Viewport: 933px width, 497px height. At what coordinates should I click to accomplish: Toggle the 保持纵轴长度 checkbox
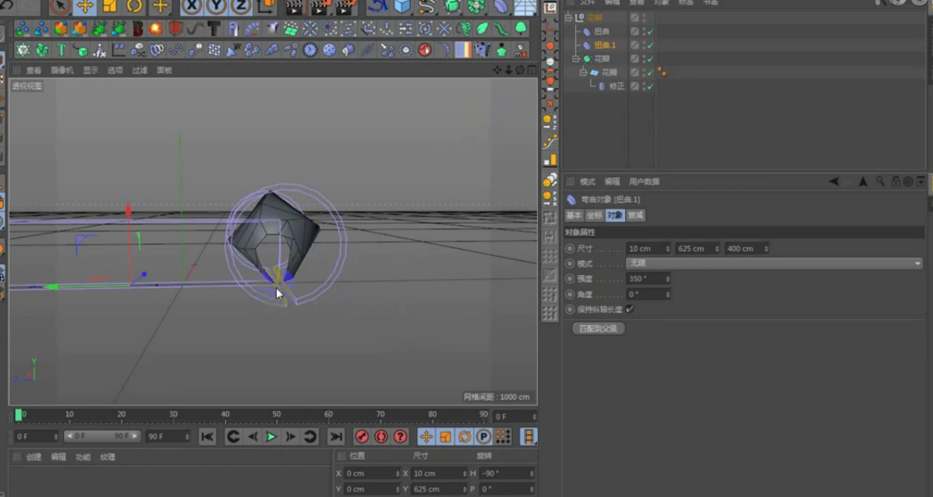pyautogui.click(x=630, y=309)
